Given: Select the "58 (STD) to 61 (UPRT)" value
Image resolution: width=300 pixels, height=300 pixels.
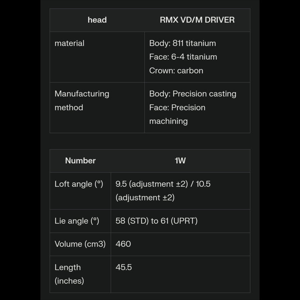Looking at the screenshot, I should click(x=156, y=221).
